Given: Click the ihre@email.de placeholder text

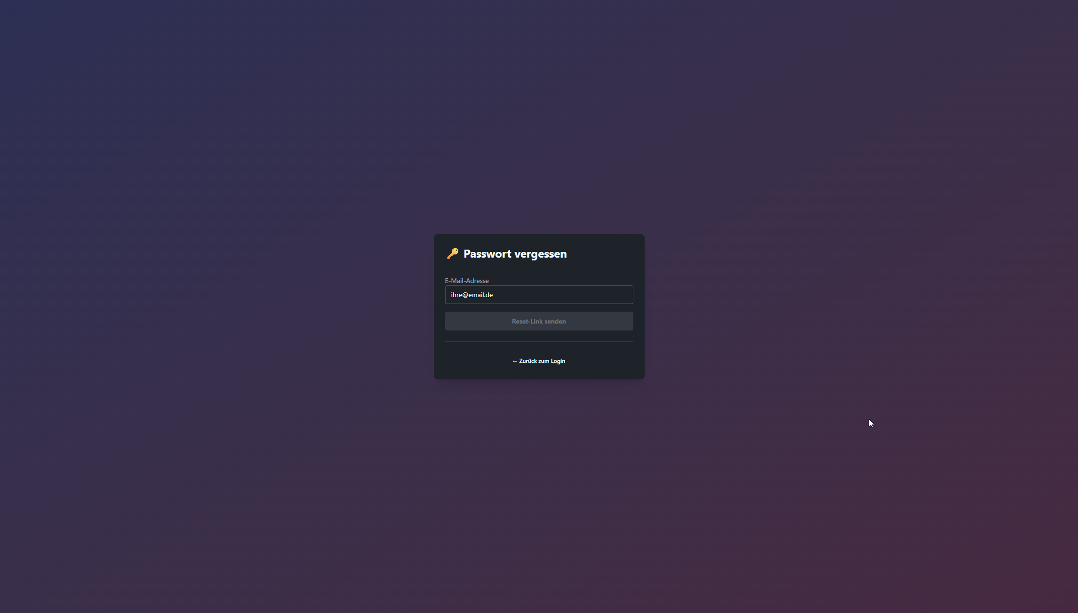Looking at the screenshot, I should tap(471, 295).
